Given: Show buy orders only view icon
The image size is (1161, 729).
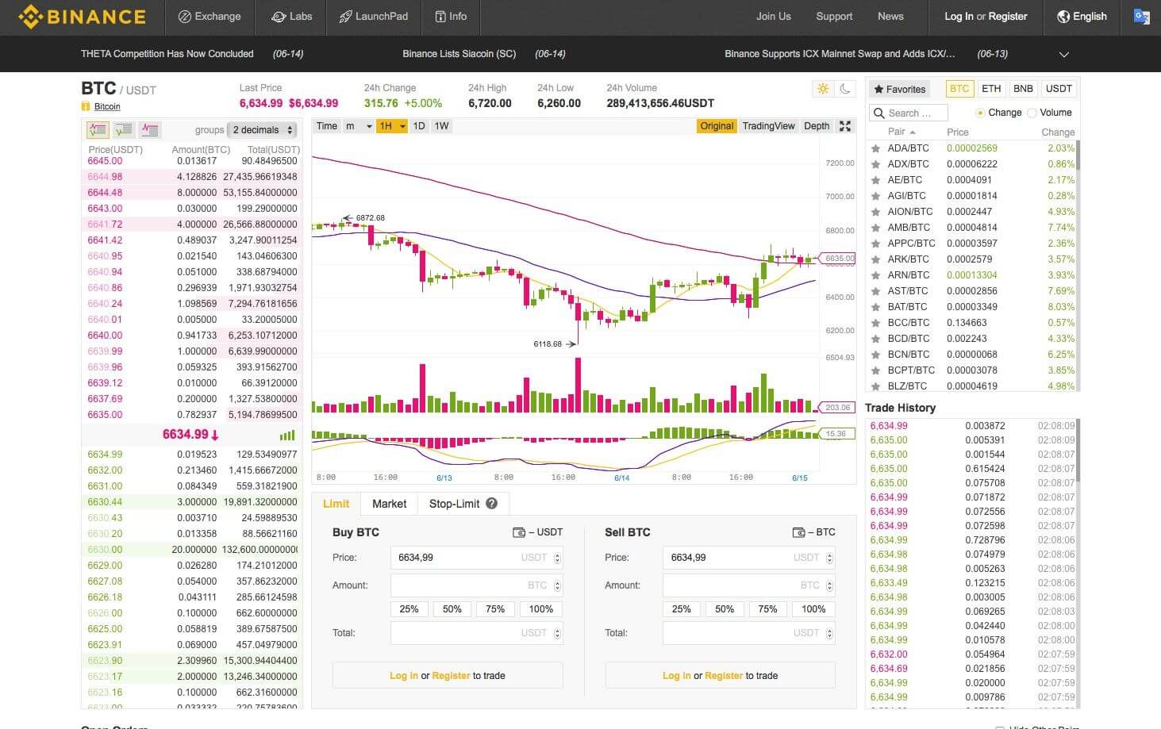Looking at the screenshot, I should 124,129.
